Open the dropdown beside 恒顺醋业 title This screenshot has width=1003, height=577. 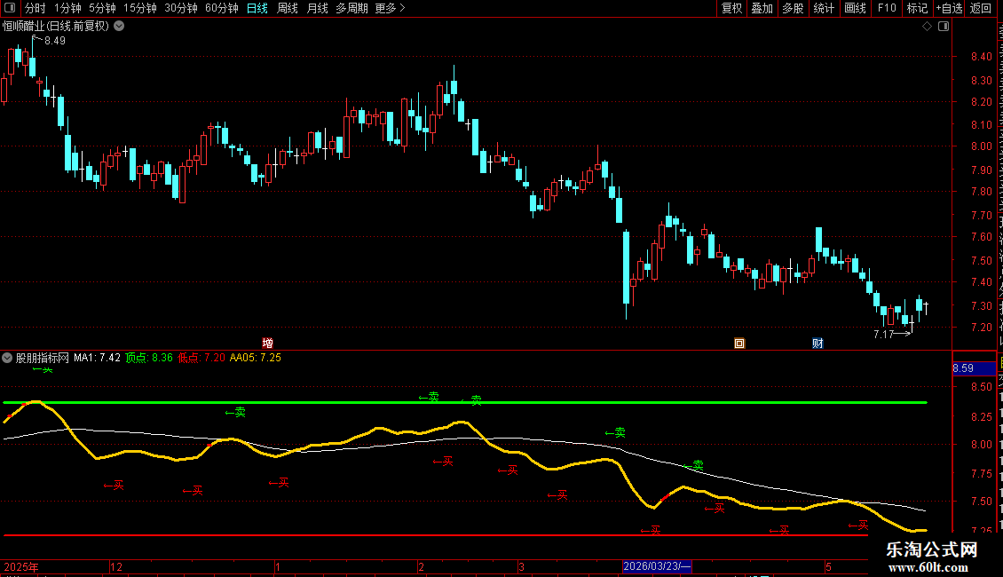pos(119,27)
